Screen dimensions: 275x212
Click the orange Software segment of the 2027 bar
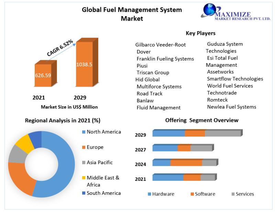(184, 148)
